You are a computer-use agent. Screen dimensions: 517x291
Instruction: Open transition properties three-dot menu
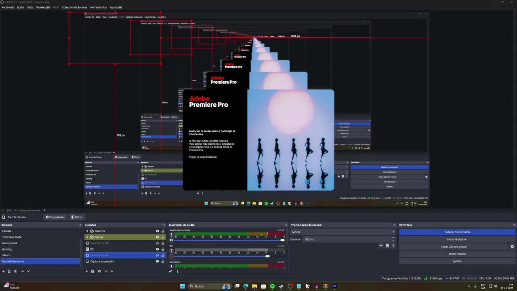(x=393, y=246)
